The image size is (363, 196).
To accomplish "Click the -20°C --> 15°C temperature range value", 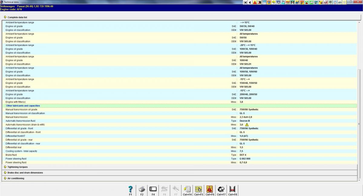I will 247,45.
